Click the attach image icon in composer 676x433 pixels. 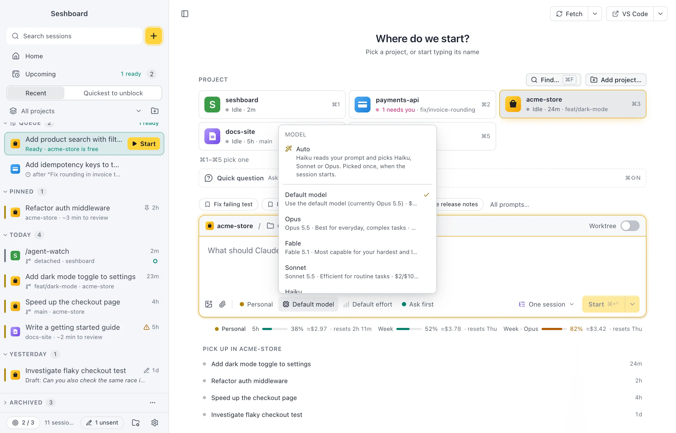(x=209, y=304)
